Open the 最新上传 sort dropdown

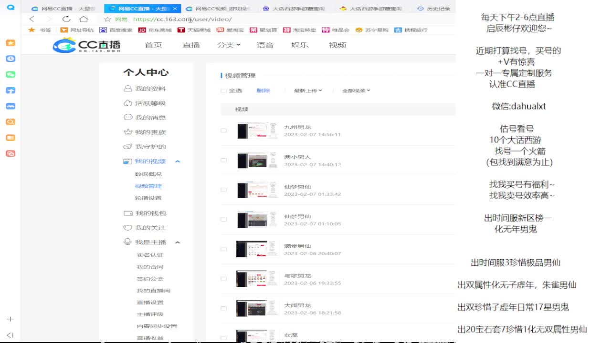coord(308,91)
